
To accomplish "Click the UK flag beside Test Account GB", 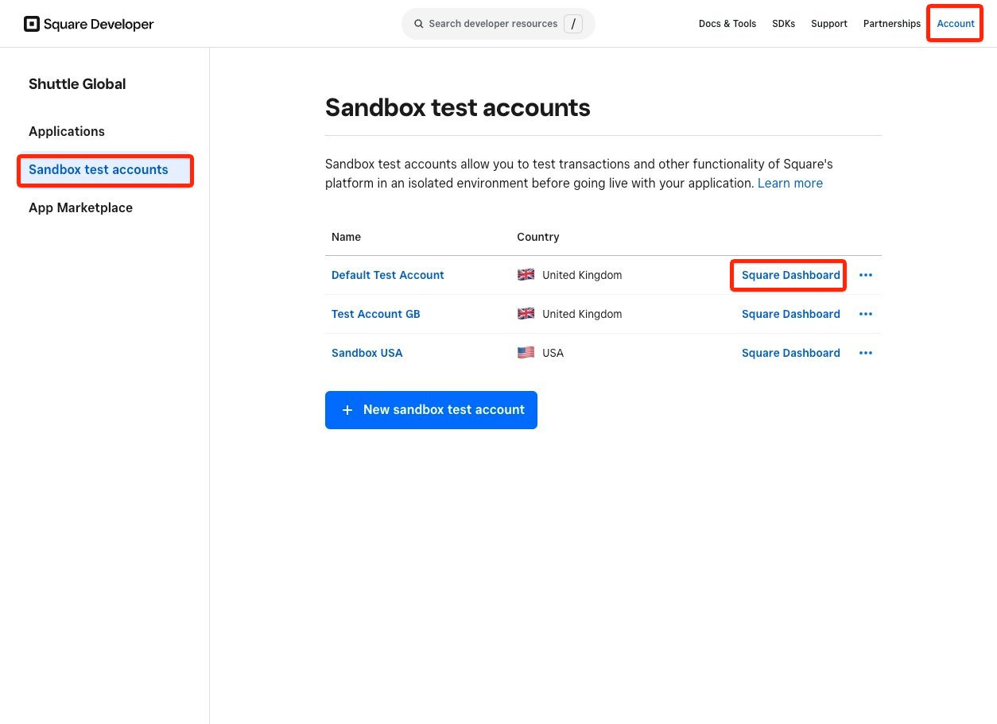I will 526,314.
